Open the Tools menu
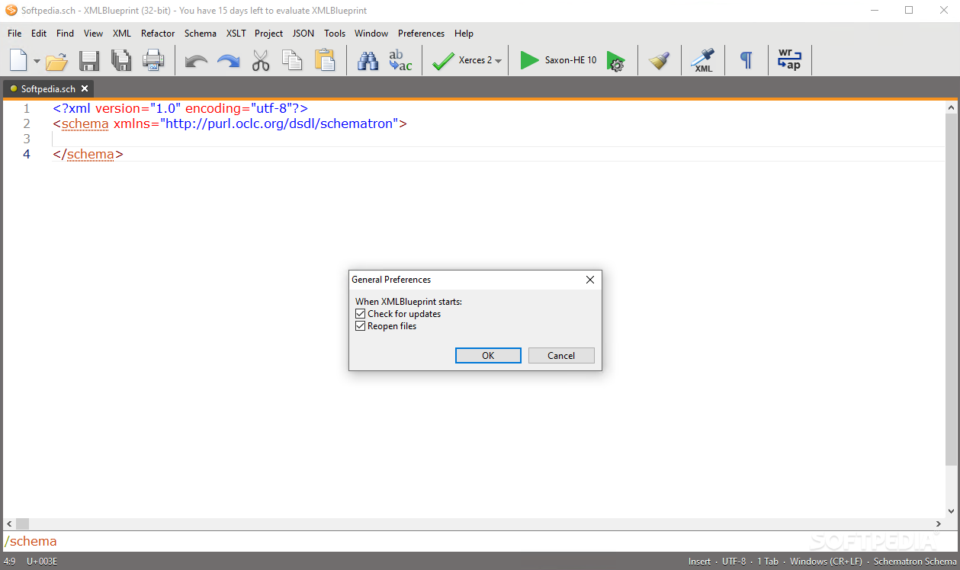 tap(335, 34)
